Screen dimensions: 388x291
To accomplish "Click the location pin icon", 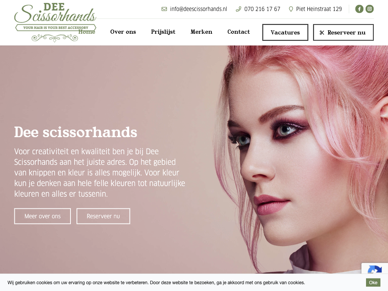I will [291, 9].
